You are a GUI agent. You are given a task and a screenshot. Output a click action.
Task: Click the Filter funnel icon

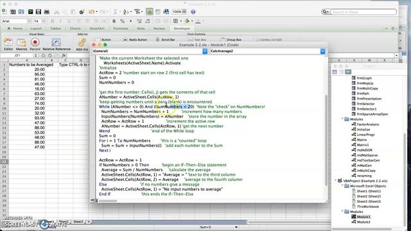pos(137,12)
